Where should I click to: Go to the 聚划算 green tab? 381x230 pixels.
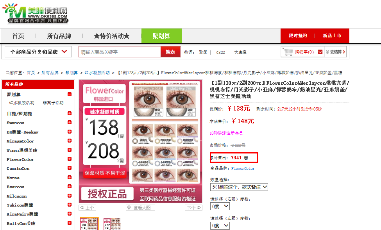point(162,36)
